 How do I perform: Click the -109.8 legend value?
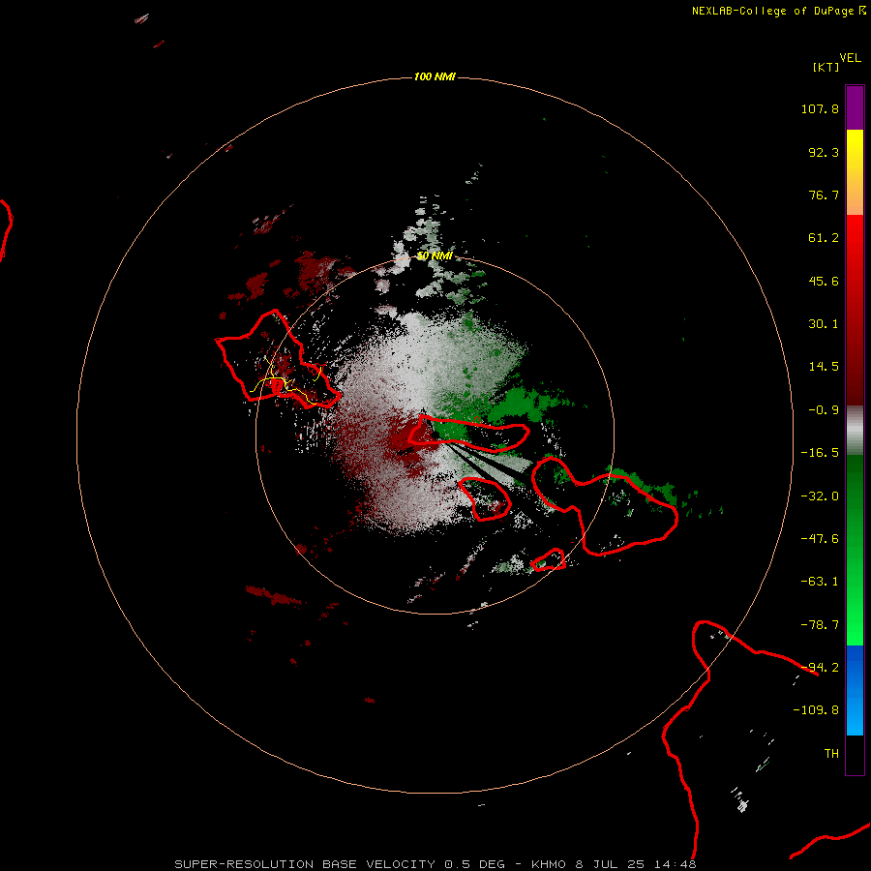point(816,710)
